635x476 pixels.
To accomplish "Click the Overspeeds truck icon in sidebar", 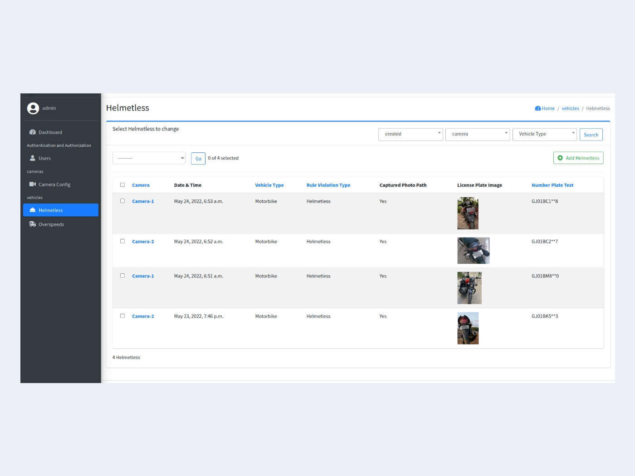I will click(33, 224).
